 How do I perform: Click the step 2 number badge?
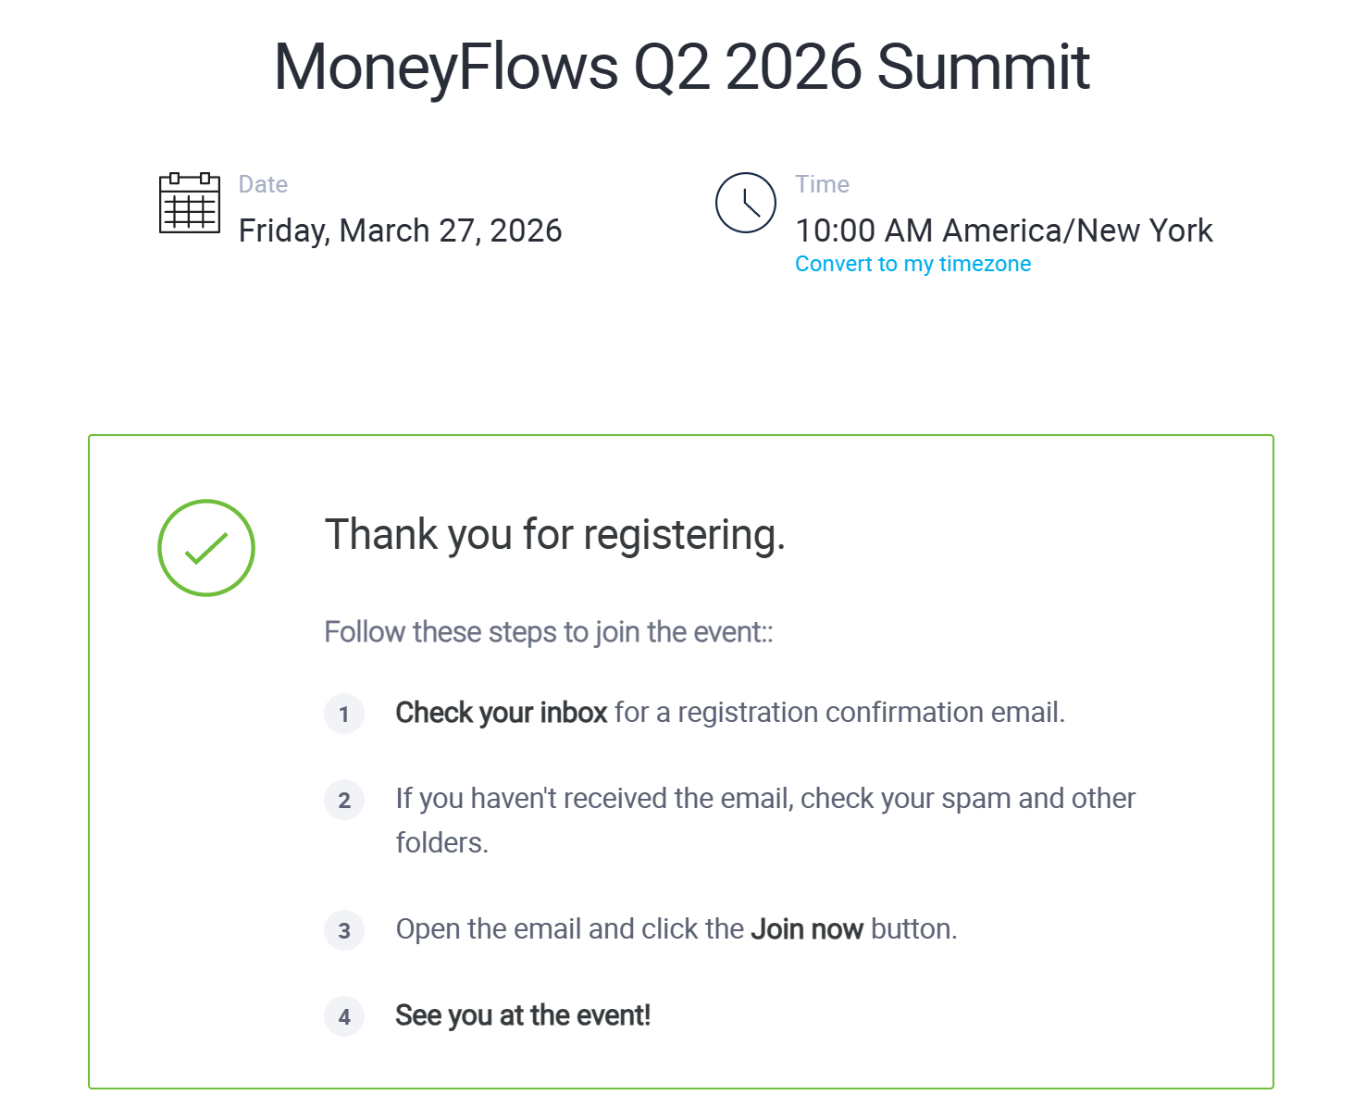(344, 800)
